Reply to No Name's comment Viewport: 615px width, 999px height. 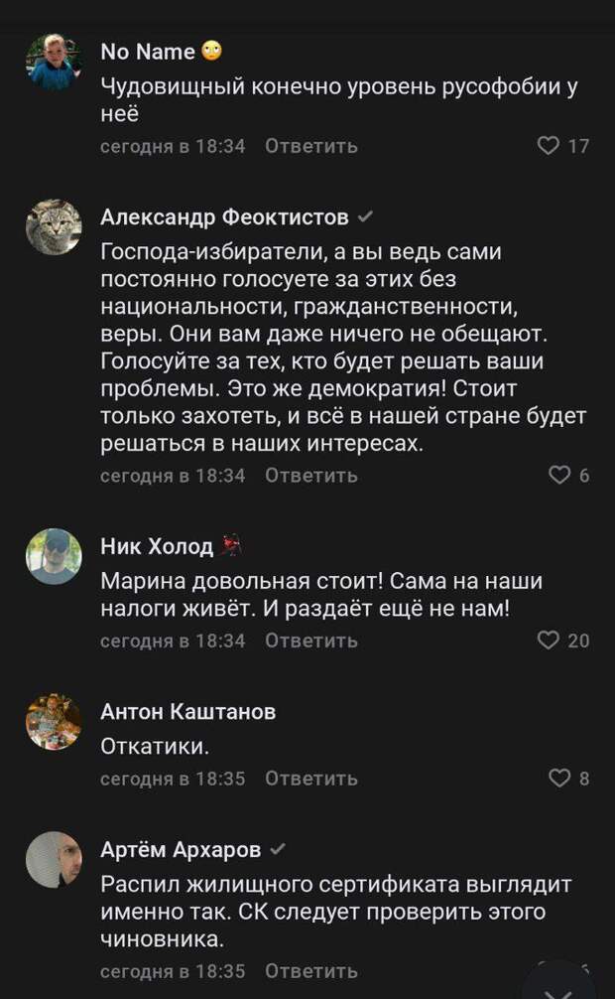[311, 147]
